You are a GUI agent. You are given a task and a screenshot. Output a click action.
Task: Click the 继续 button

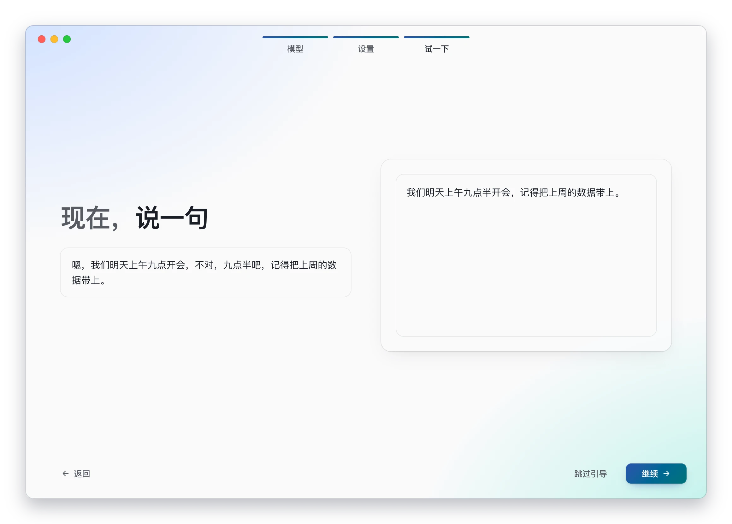click(656, 473)
